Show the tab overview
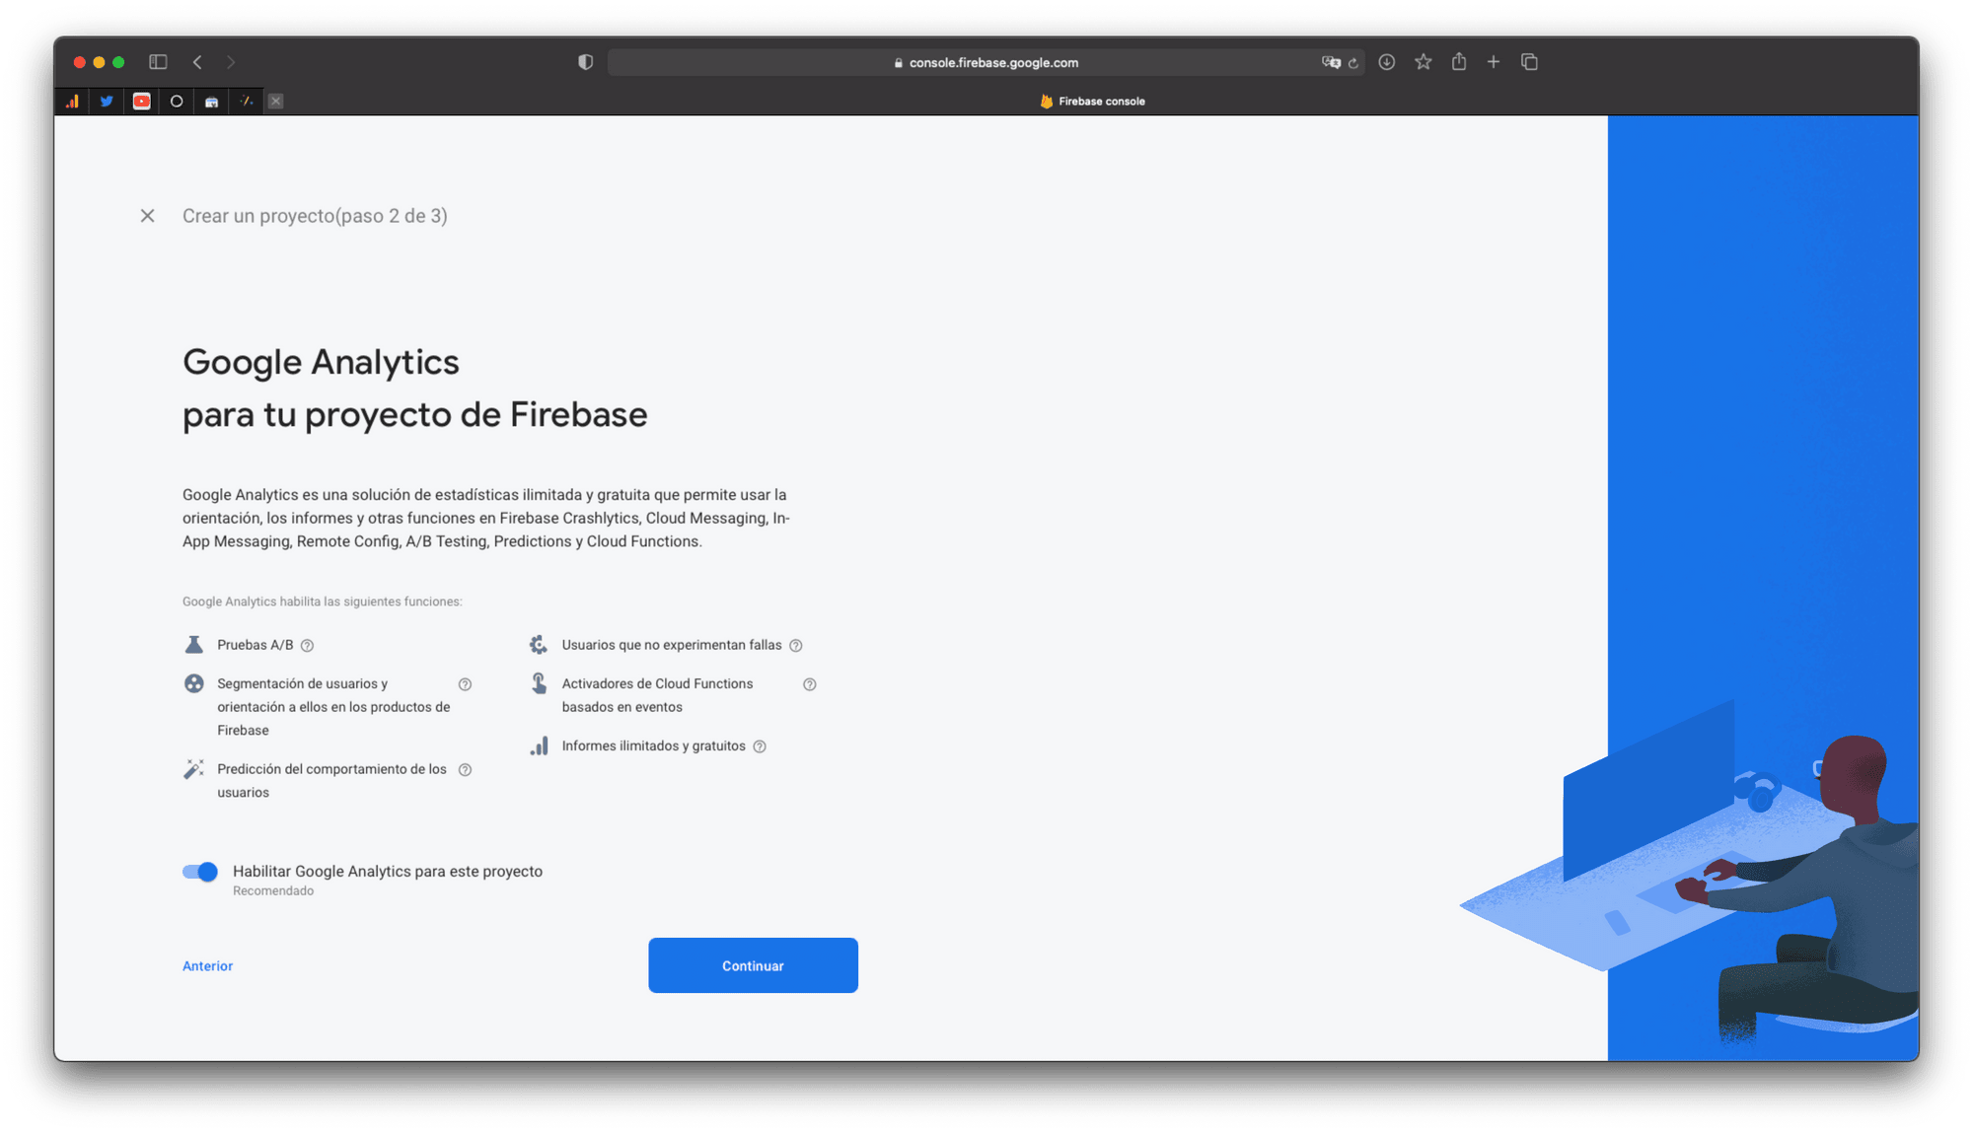 pos(1529,62)
